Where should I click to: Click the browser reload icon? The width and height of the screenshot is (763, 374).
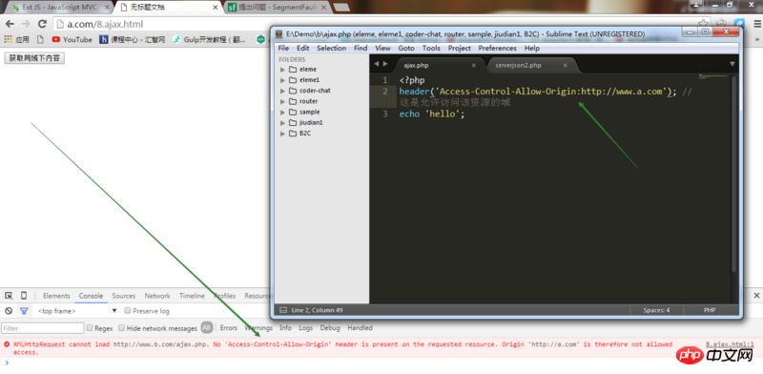pos(42,24)
